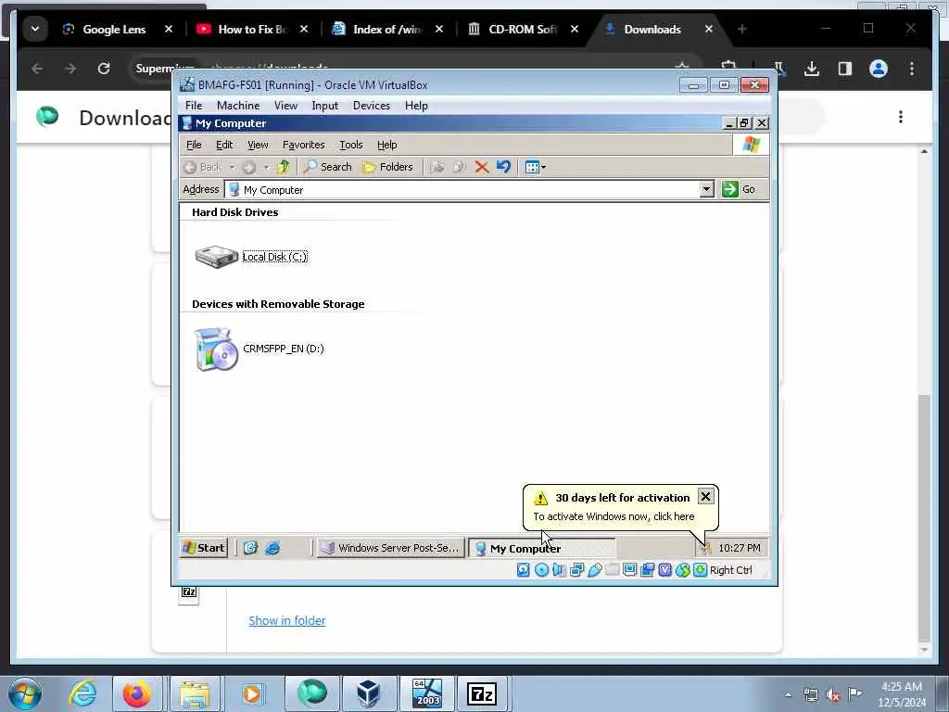Open the Explorer Edit menu

(x=224, y=145)
